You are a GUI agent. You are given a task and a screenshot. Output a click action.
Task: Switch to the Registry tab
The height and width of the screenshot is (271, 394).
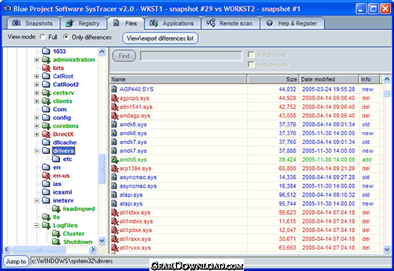click(83, 23)
